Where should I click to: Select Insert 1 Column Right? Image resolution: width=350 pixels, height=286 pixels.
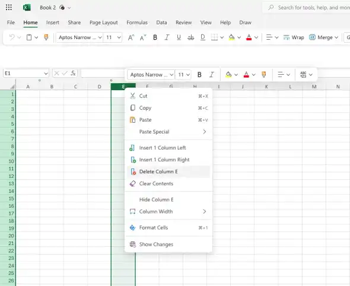(x=168, y=160)
